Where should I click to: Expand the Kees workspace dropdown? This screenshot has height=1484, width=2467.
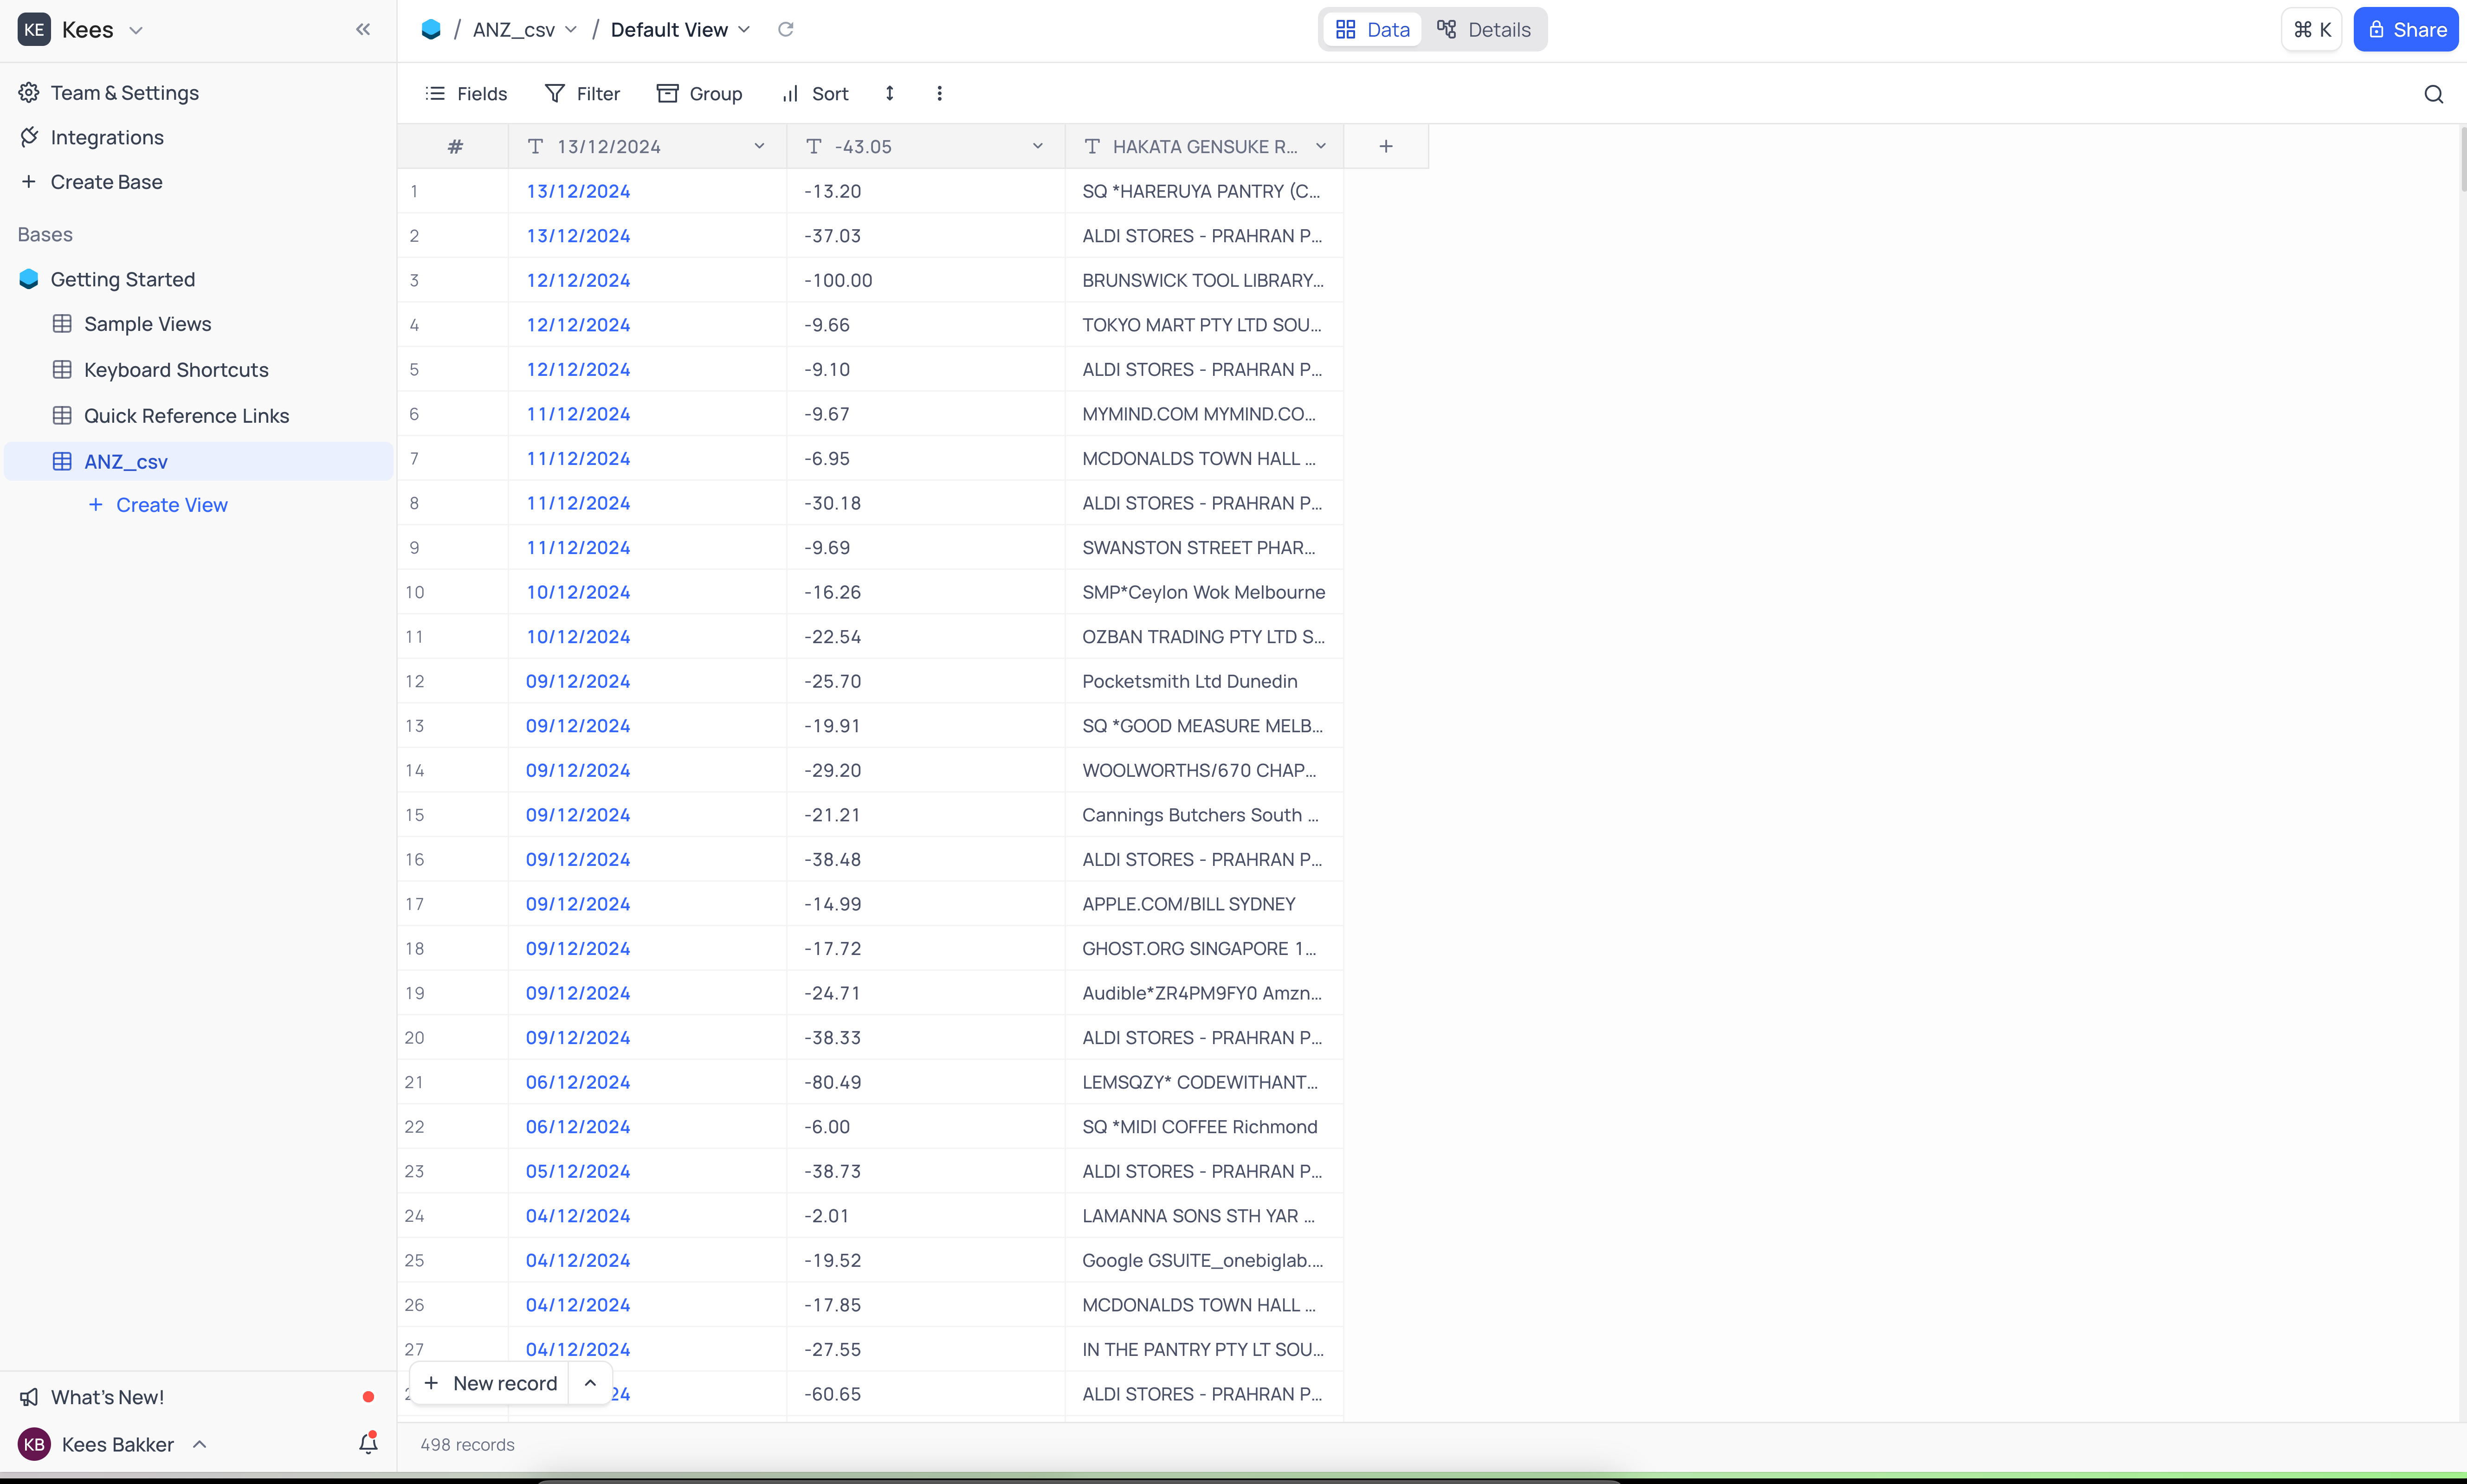pyautogui.click(x=136, y=30)
